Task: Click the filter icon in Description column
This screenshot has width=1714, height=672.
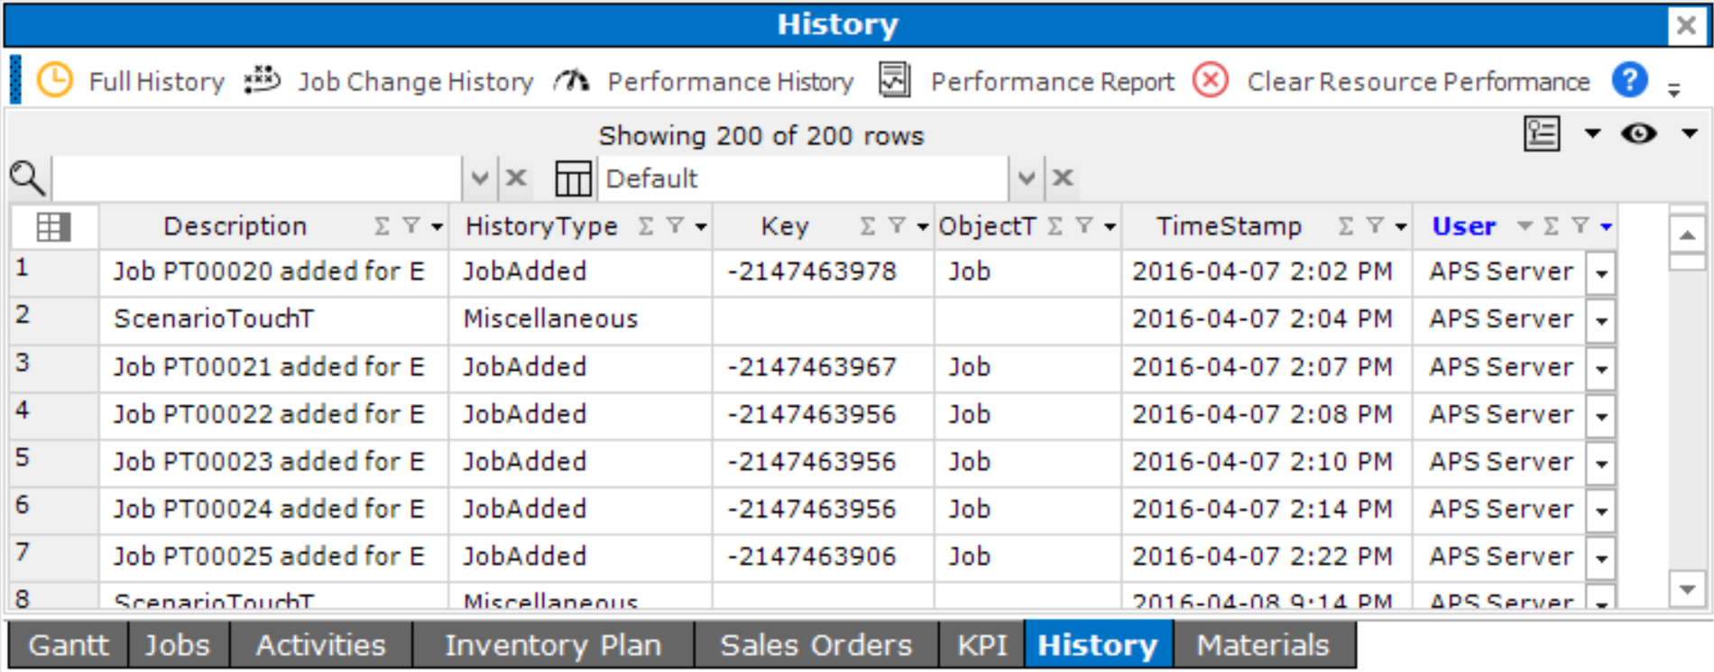Action: tap(410, 226)
